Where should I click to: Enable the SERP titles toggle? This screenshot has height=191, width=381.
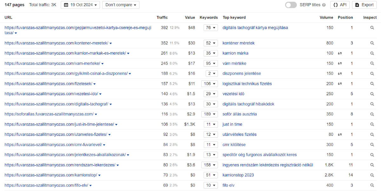point(291,5)
